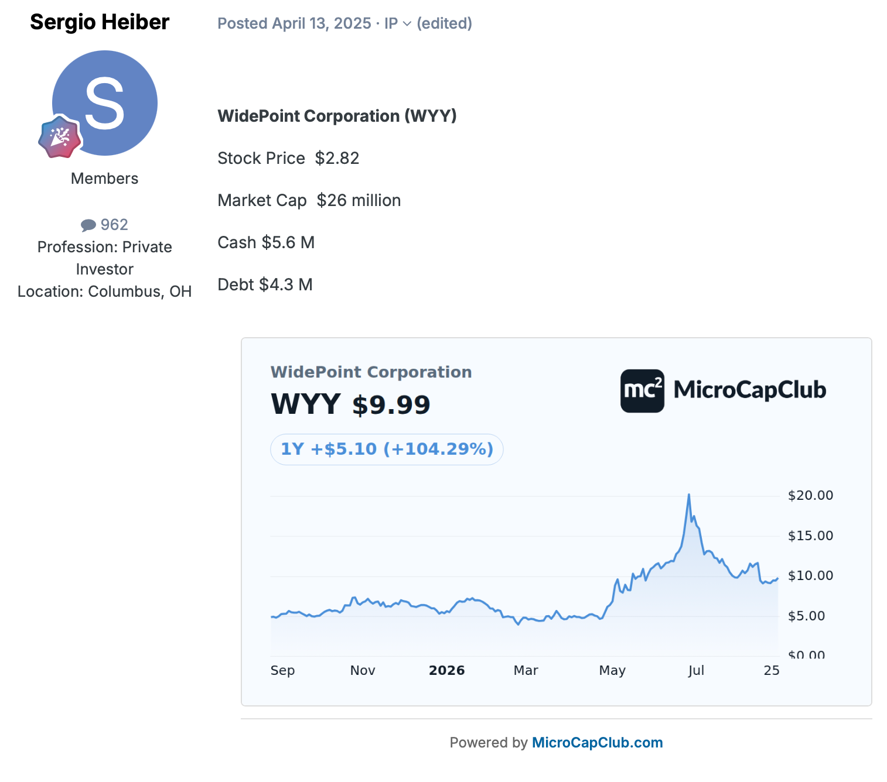Click the mc² MicroCapClub logo icon
The image size is (887, 782).
pyautogui.click(x=642, y=390)
